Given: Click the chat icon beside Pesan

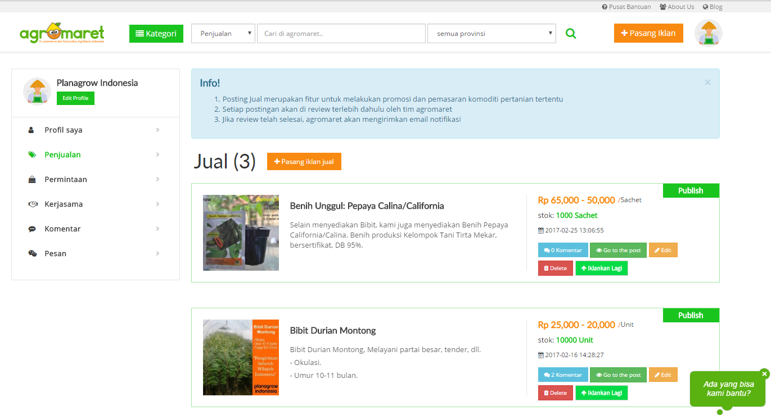Looking at the screenshot, I should [33, 254].
